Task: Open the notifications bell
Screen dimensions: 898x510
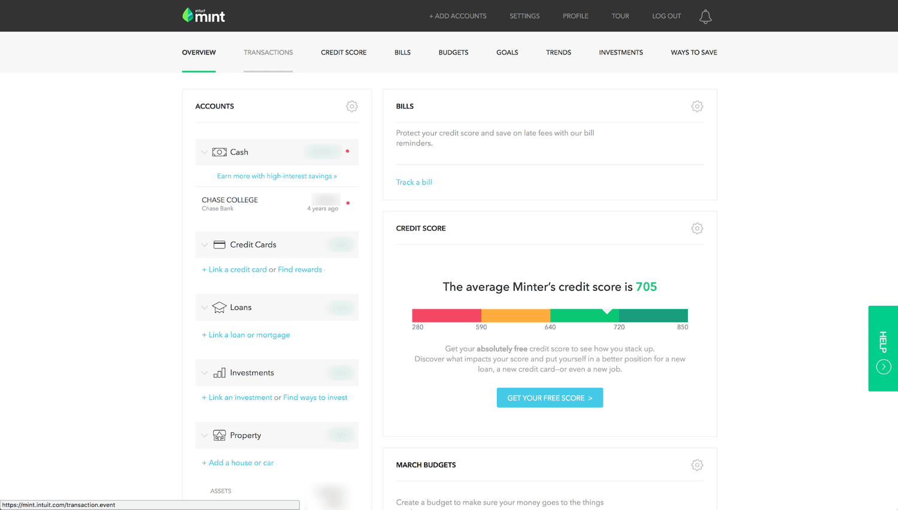Action: [705, 16]
